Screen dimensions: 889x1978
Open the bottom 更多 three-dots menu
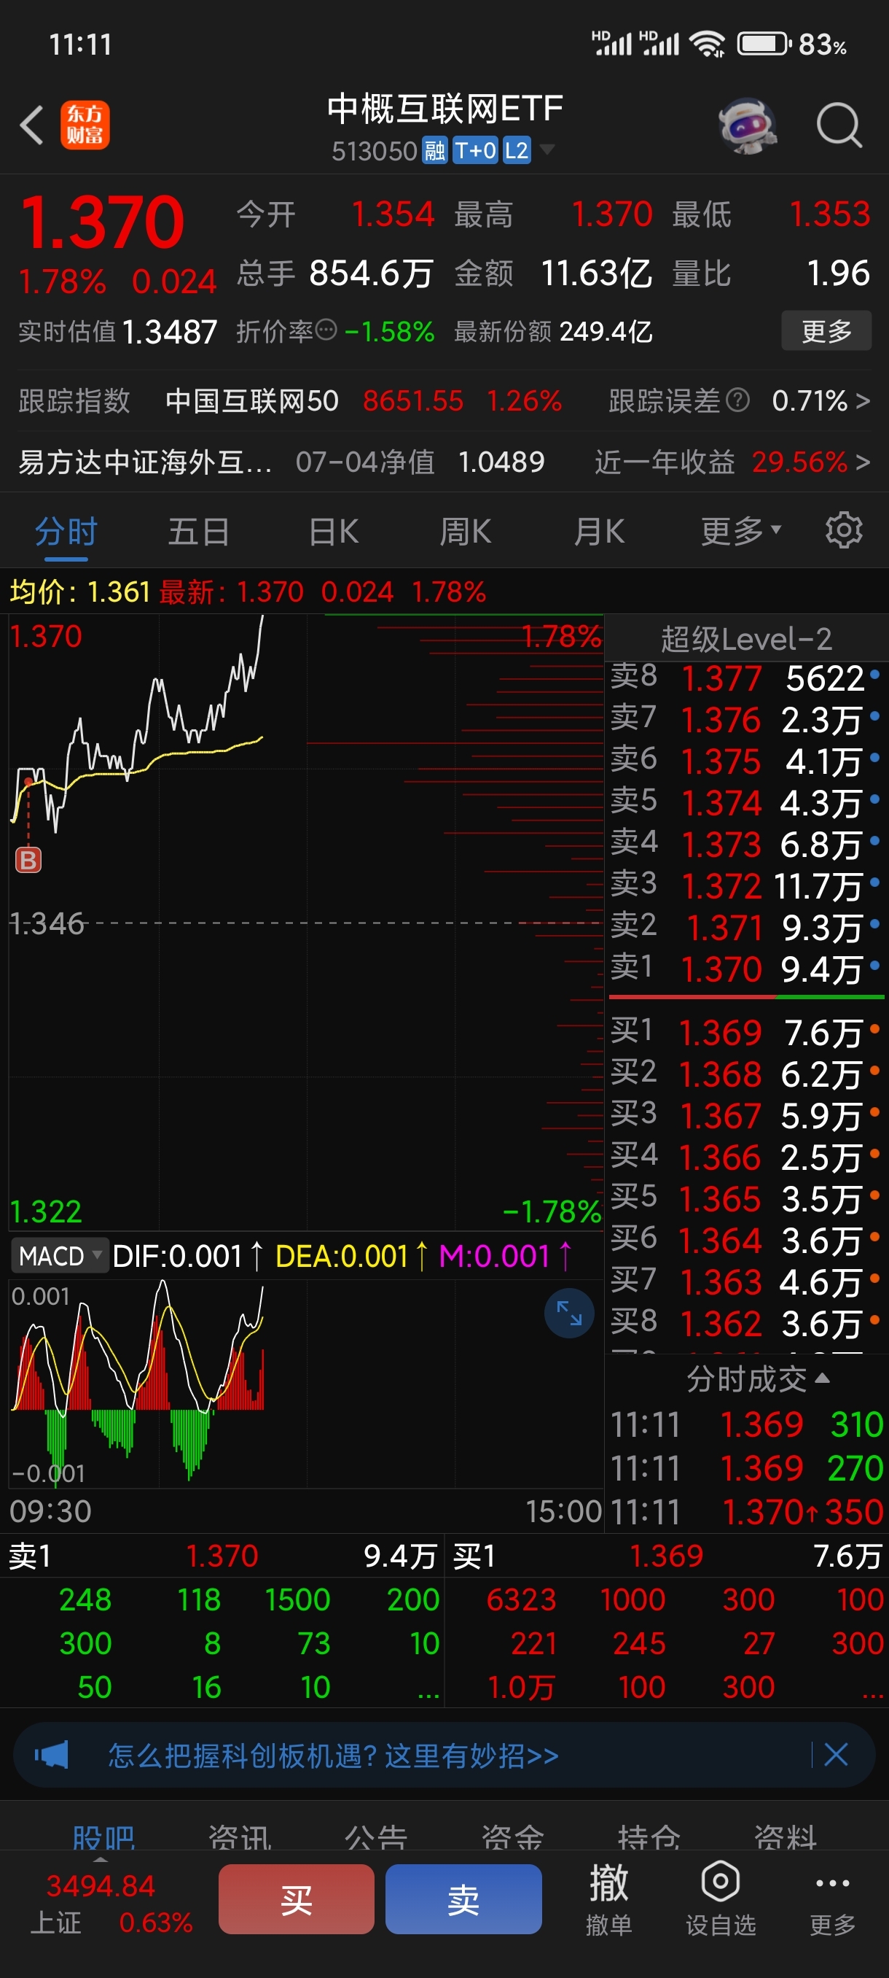[833, 1899]
